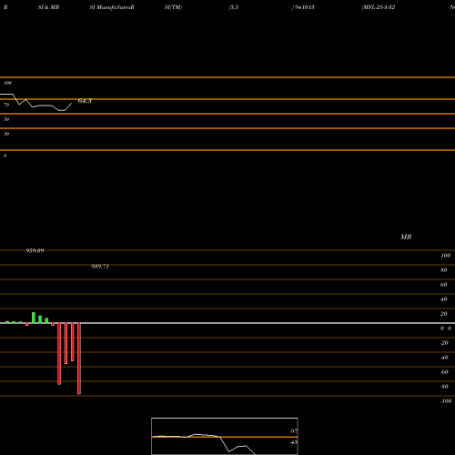The width and height of the screenshot is (455, 455).
Task: Click the 64.3 RSI value label
Action: [x=85, y=101]
